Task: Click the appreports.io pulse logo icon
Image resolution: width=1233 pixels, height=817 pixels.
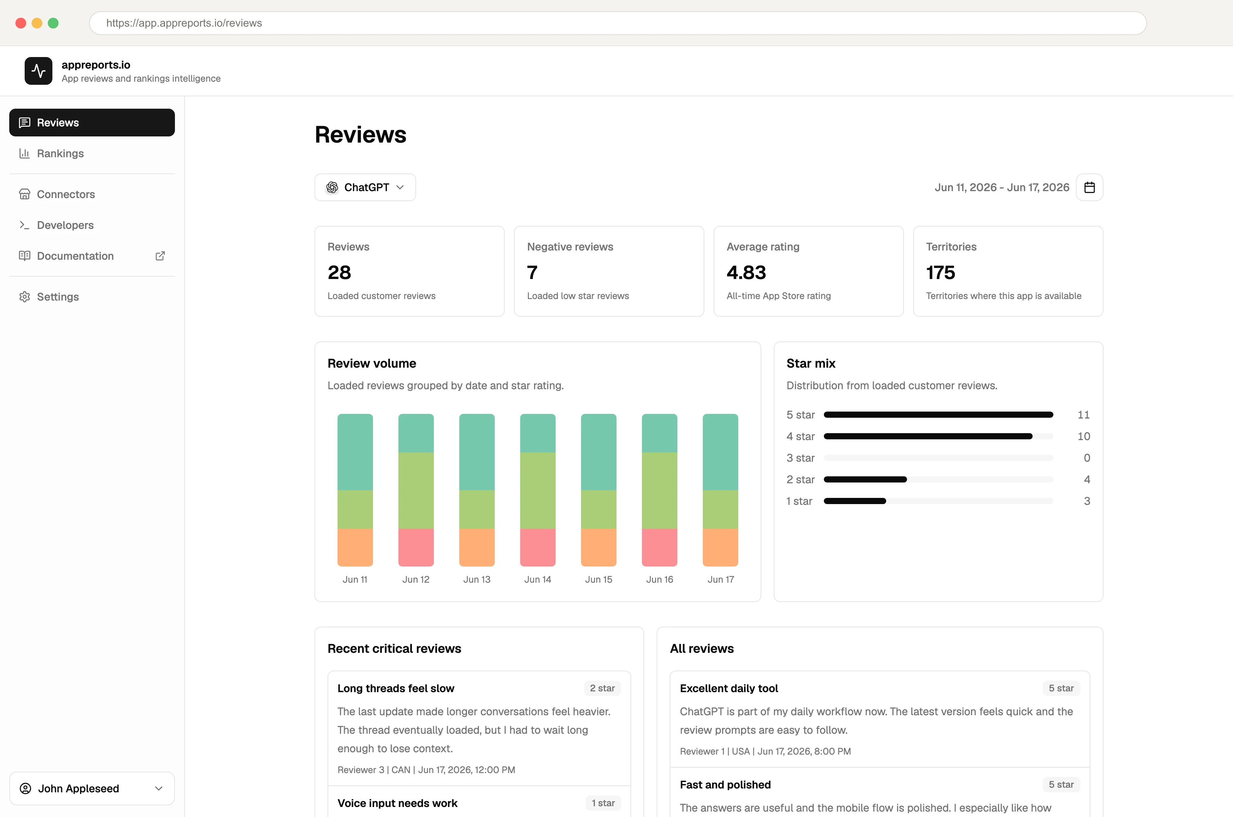Action: [39, 71]
